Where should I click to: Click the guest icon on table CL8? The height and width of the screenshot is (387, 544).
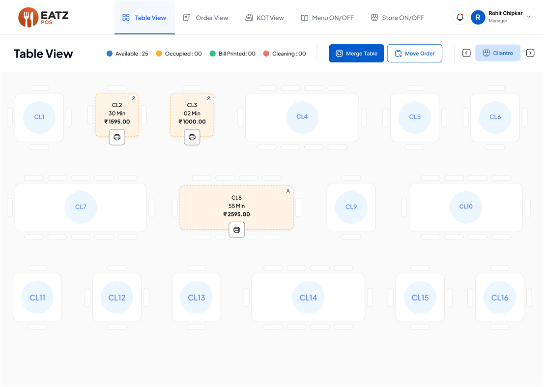(x=288, y=191)
